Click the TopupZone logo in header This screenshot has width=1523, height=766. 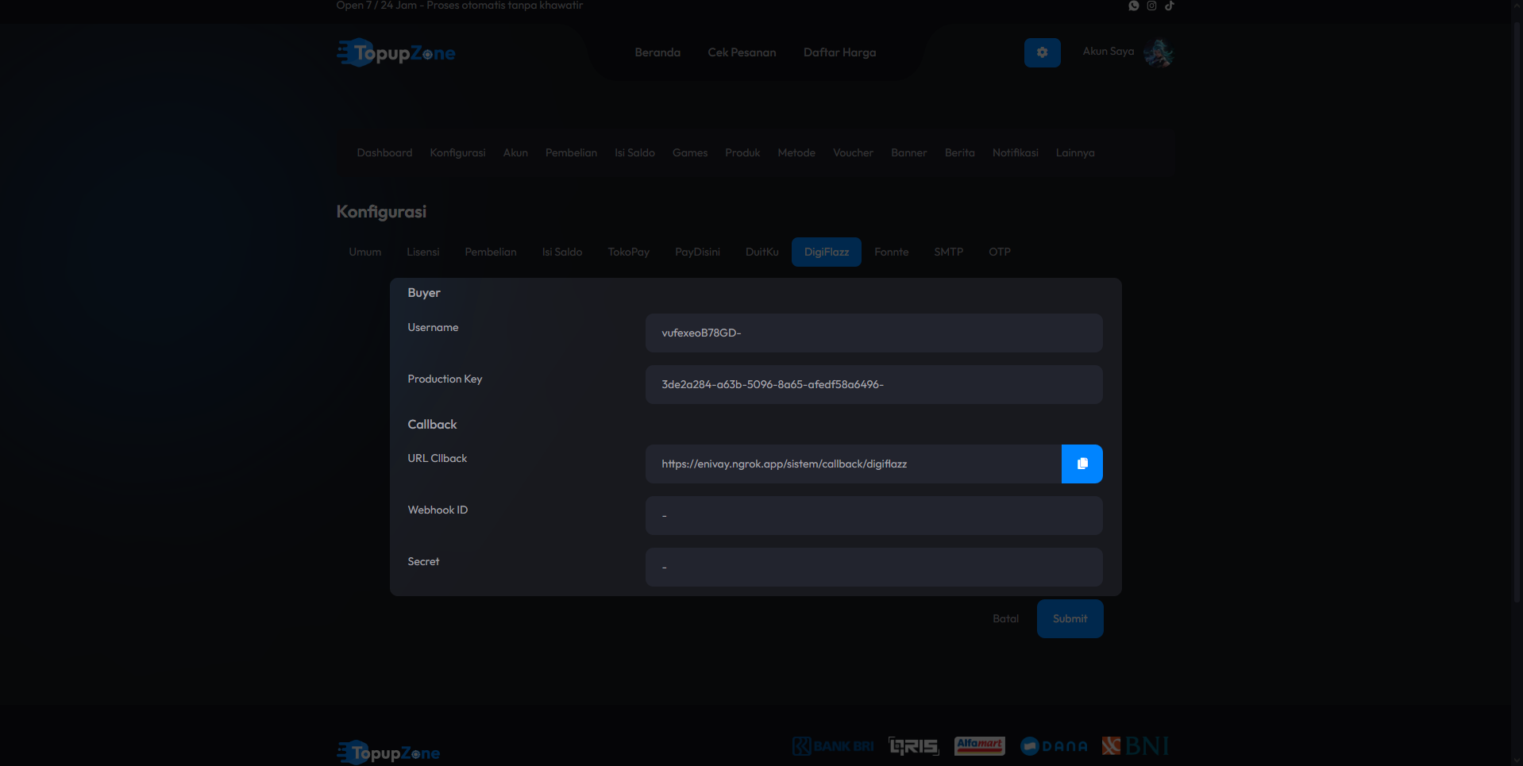(395, 53)
